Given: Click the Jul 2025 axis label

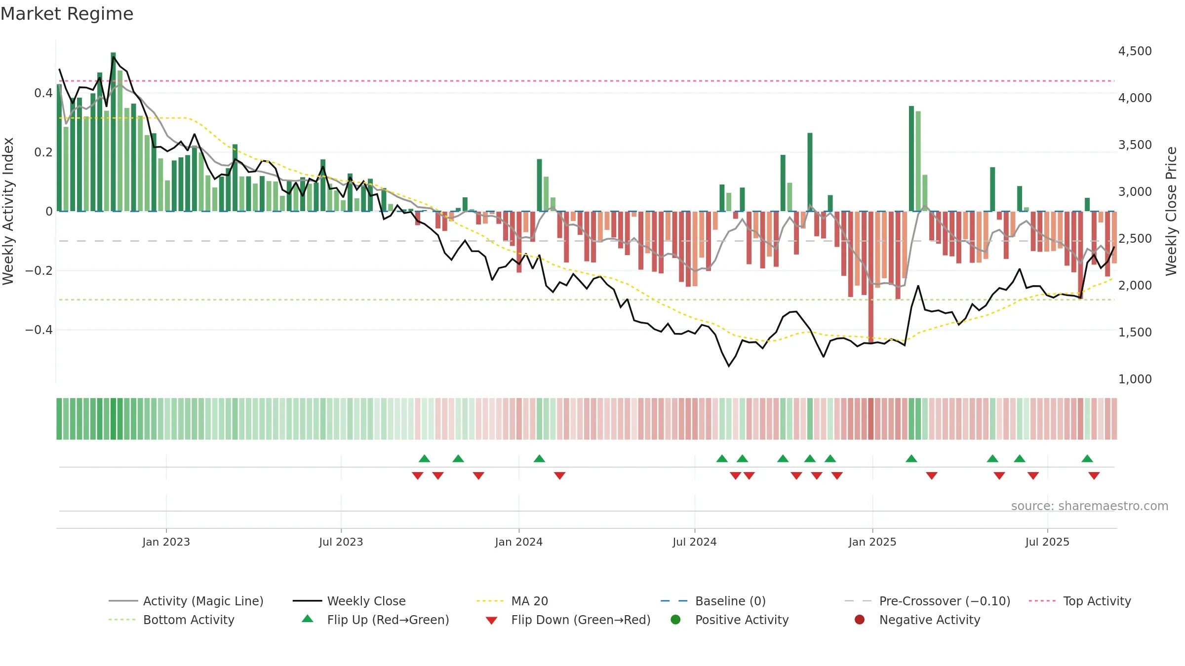Looking at the screenshot, I should tap(1047, 542).
